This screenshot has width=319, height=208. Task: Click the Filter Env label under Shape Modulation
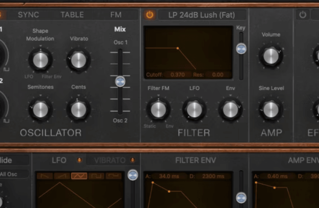[51, 77]
